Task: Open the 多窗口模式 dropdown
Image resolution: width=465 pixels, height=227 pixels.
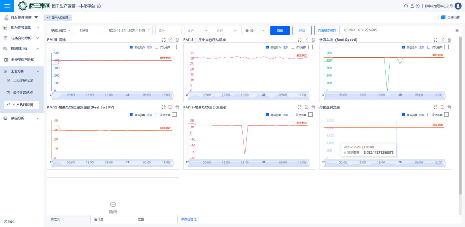Action: click(x=60, y=30)
